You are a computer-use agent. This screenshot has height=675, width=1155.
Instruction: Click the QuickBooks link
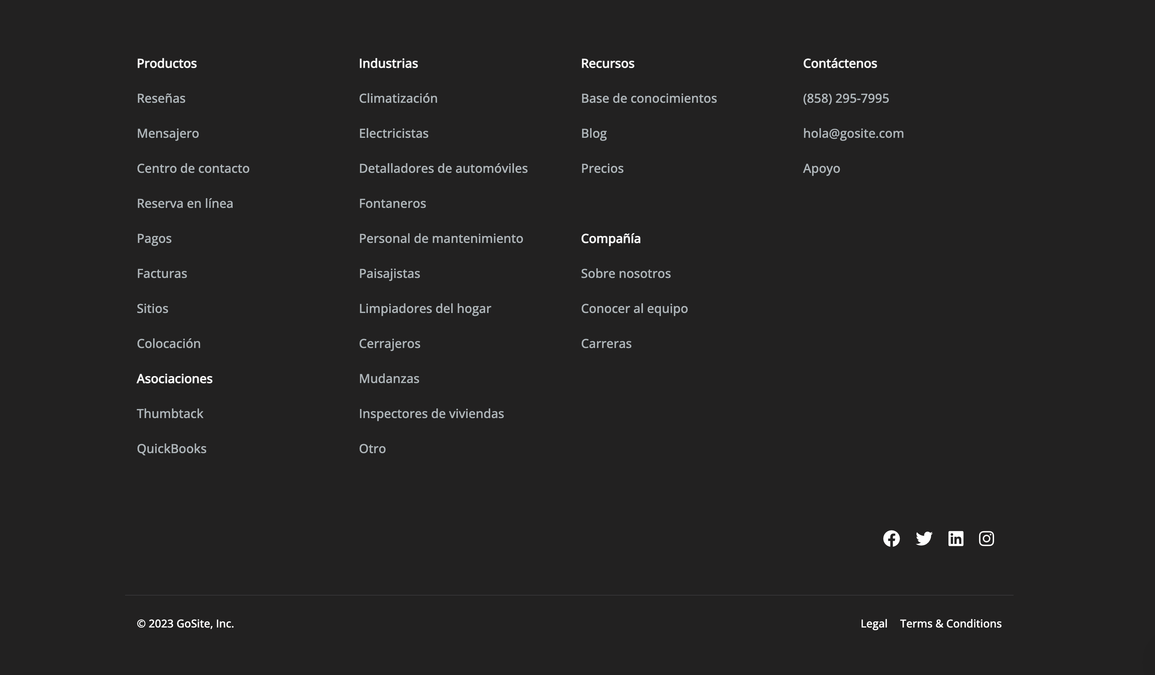pos(171,449)
